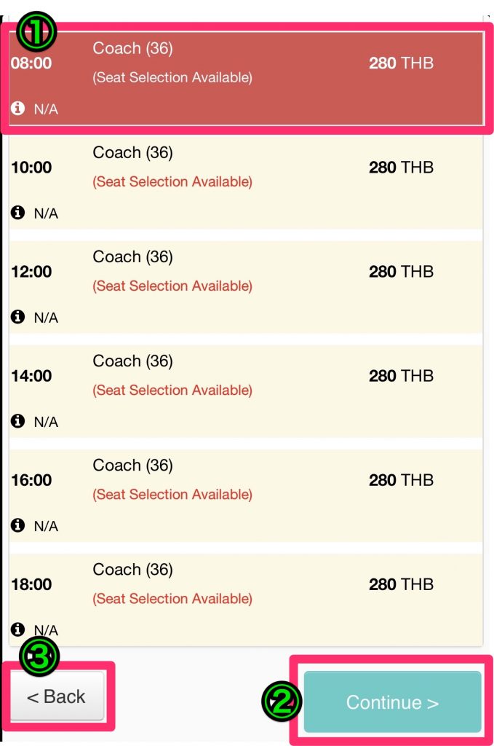Click the info icon on the 16:00 row
The height and width of the screenshot is (746, 494).
click(x=17, y=525)
